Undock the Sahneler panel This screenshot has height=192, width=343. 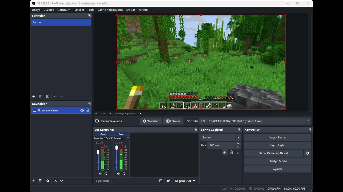[x=89, y=16]
